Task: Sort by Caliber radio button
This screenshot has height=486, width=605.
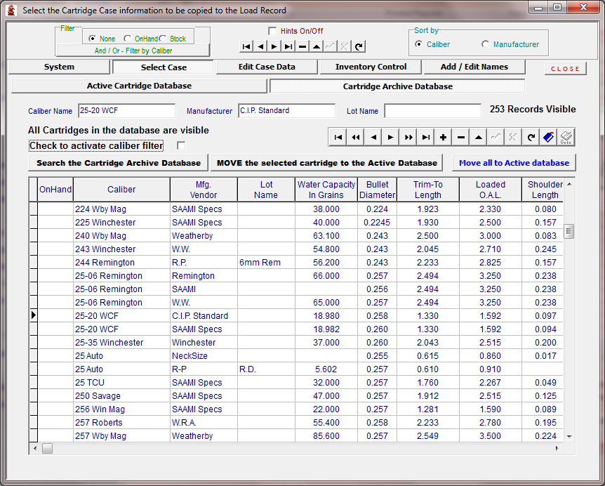Action: 418,44
